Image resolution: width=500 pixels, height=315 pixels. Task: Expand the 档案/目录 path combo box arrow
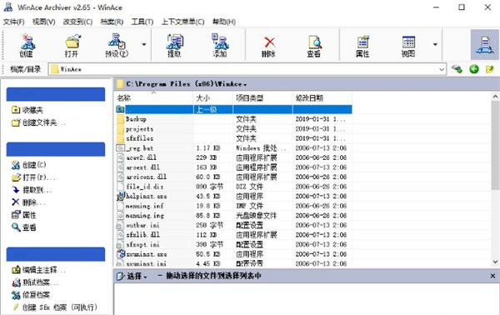click(x=442, y=69)
